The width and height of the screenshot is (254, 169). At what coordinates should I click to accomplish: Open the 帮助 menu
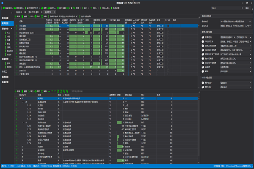click(94, 8)
